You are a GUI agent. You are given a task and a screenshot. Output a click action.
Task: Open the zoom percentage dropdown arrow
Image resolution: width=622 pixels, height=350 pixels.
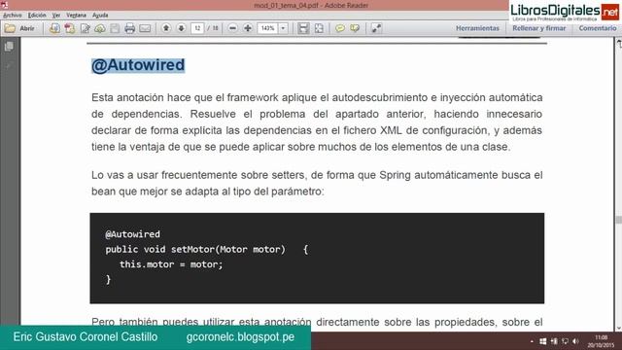point(283,28)
